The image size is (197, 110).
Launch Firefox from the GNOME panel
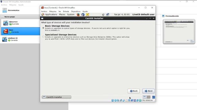78,15
